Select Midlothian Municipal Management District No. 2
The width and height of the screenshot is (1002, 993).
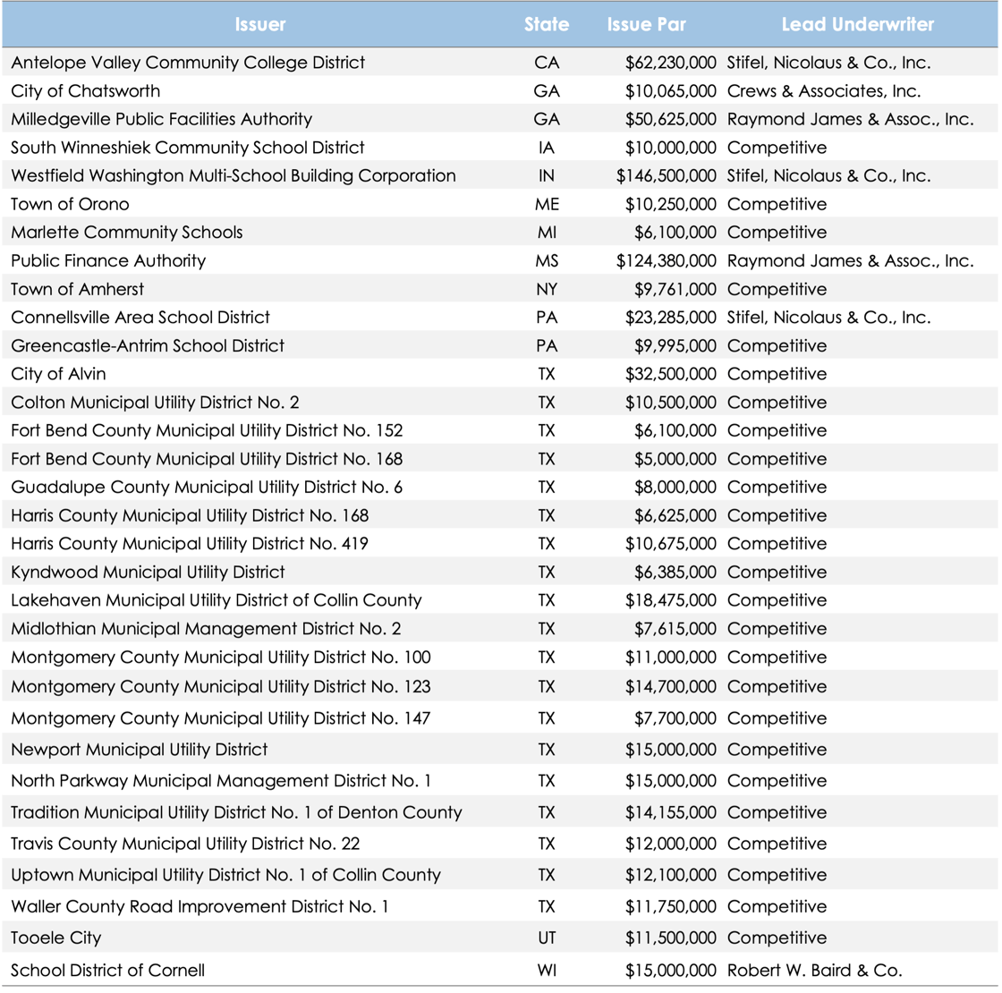[207, 629]
